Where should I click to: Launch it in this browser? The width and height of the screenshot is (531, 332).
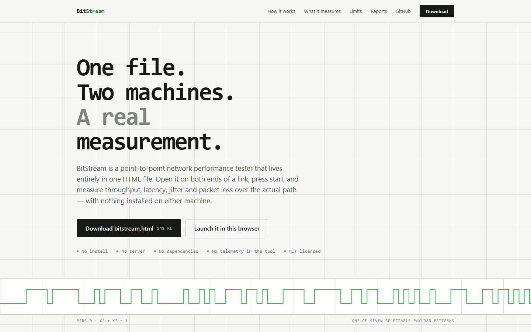(x=227, y=228)
